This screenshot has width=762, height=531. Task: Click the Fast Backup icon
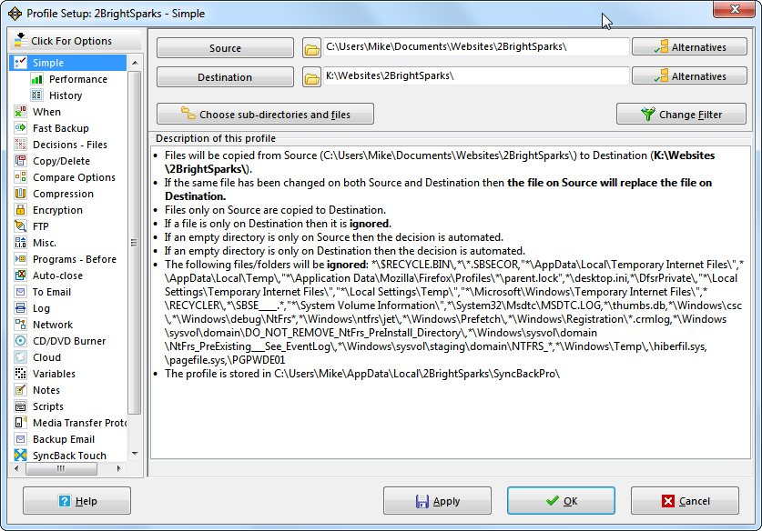(x=20, y=128)
